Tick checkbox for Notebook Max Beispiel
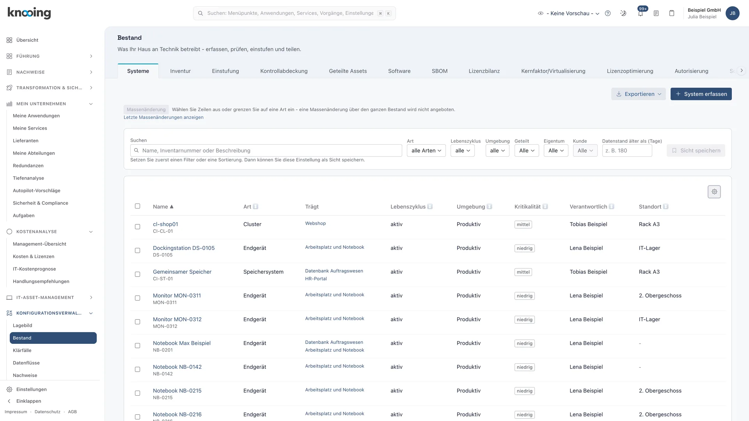This screenshot has width=749, height=421. click(x=137, y=346)
